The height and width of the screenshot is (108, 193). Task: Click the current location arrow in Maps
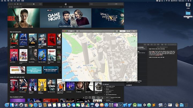[77, 31]
